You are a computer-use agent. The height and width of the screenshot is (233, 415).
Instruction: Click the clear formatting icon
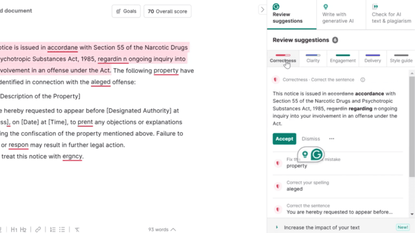point(77,229)
